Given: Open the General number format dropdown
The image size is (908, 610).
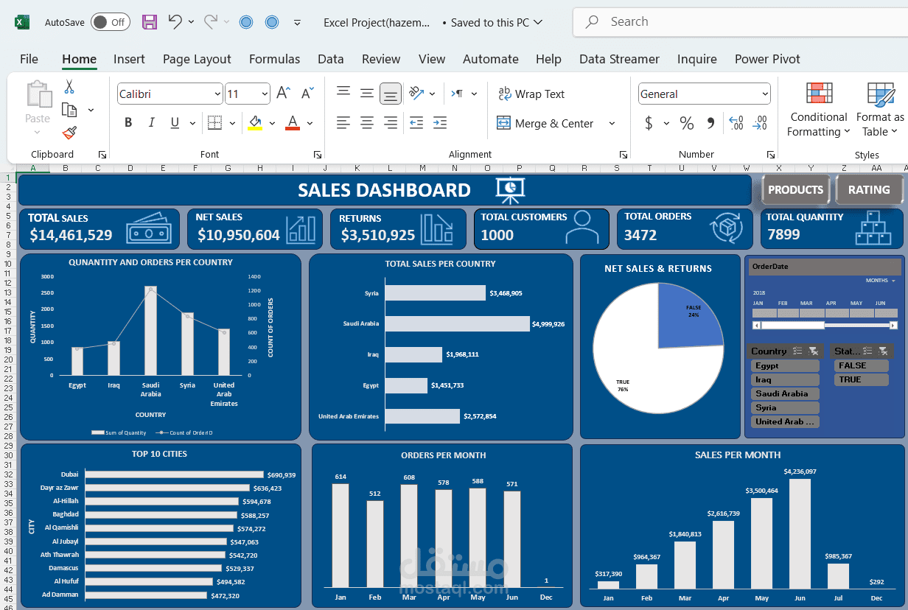Looking at the screenshot, I should coord(765,94).
